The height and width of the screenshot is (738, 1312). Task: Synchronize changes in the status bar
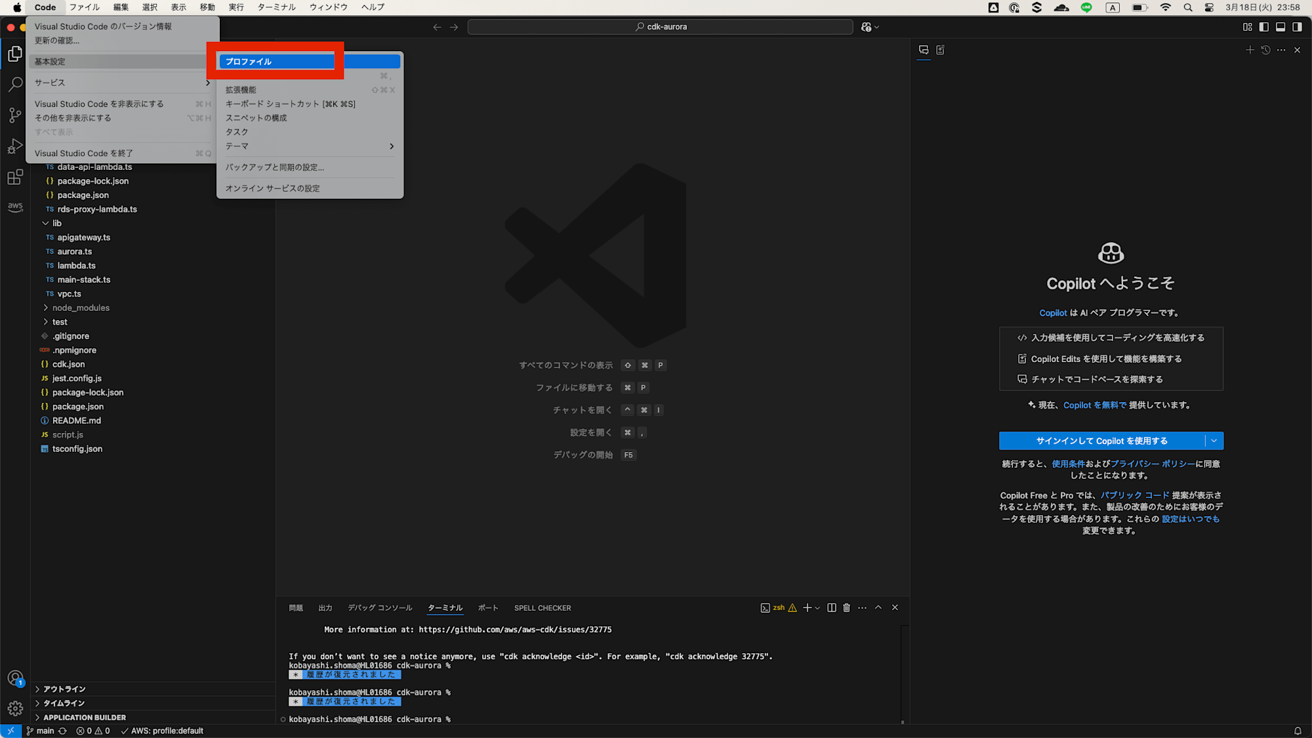click(x=62, y=731)
